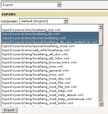Viewport: 108px width, 114px height.
Task: Select lang/locallang_alt_intro.xml entry
Action: [x=50, y=58]
